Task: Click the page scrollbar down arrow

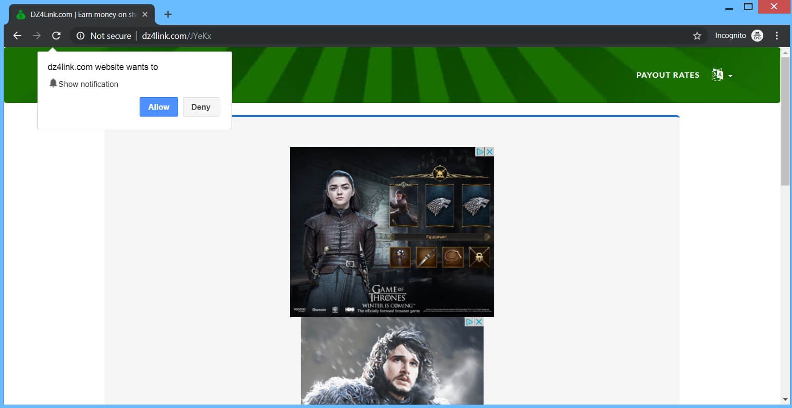Action: pos(785,400)
